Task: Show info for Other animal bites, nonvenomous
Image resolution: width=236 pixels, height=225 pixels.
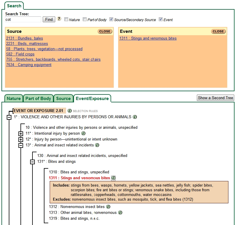Action: click(120, 213)
